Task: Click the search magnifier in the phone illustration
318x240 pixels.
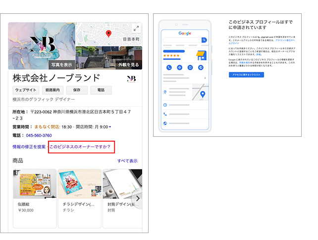Action: (204, 40)
